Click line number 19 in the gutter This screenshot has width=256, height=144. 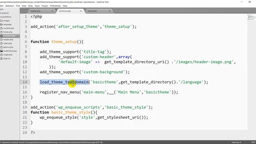[25, 107]
